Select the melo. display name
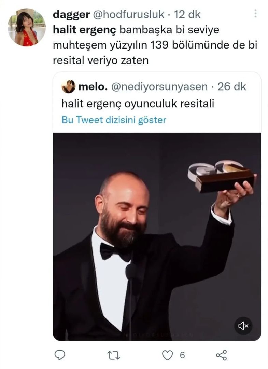The height and width of the screenshot is (369, 268). (93, 87)
